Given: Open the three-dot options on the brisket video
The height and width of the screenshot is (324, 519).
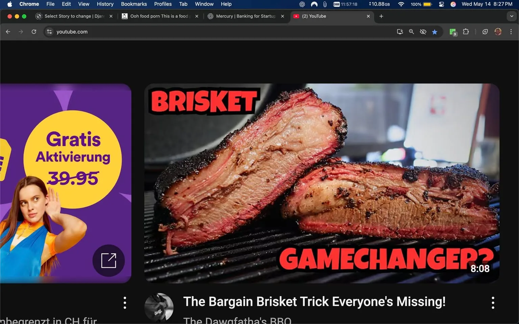Looking at the screenshot, I should click(493, 303).
